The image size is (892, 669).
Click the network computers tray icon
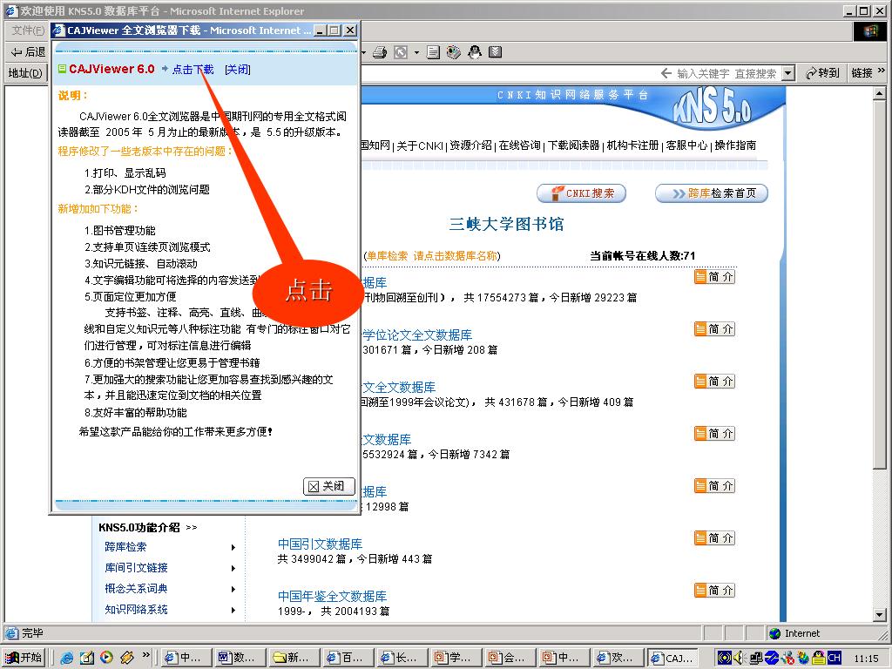[756, 659]
